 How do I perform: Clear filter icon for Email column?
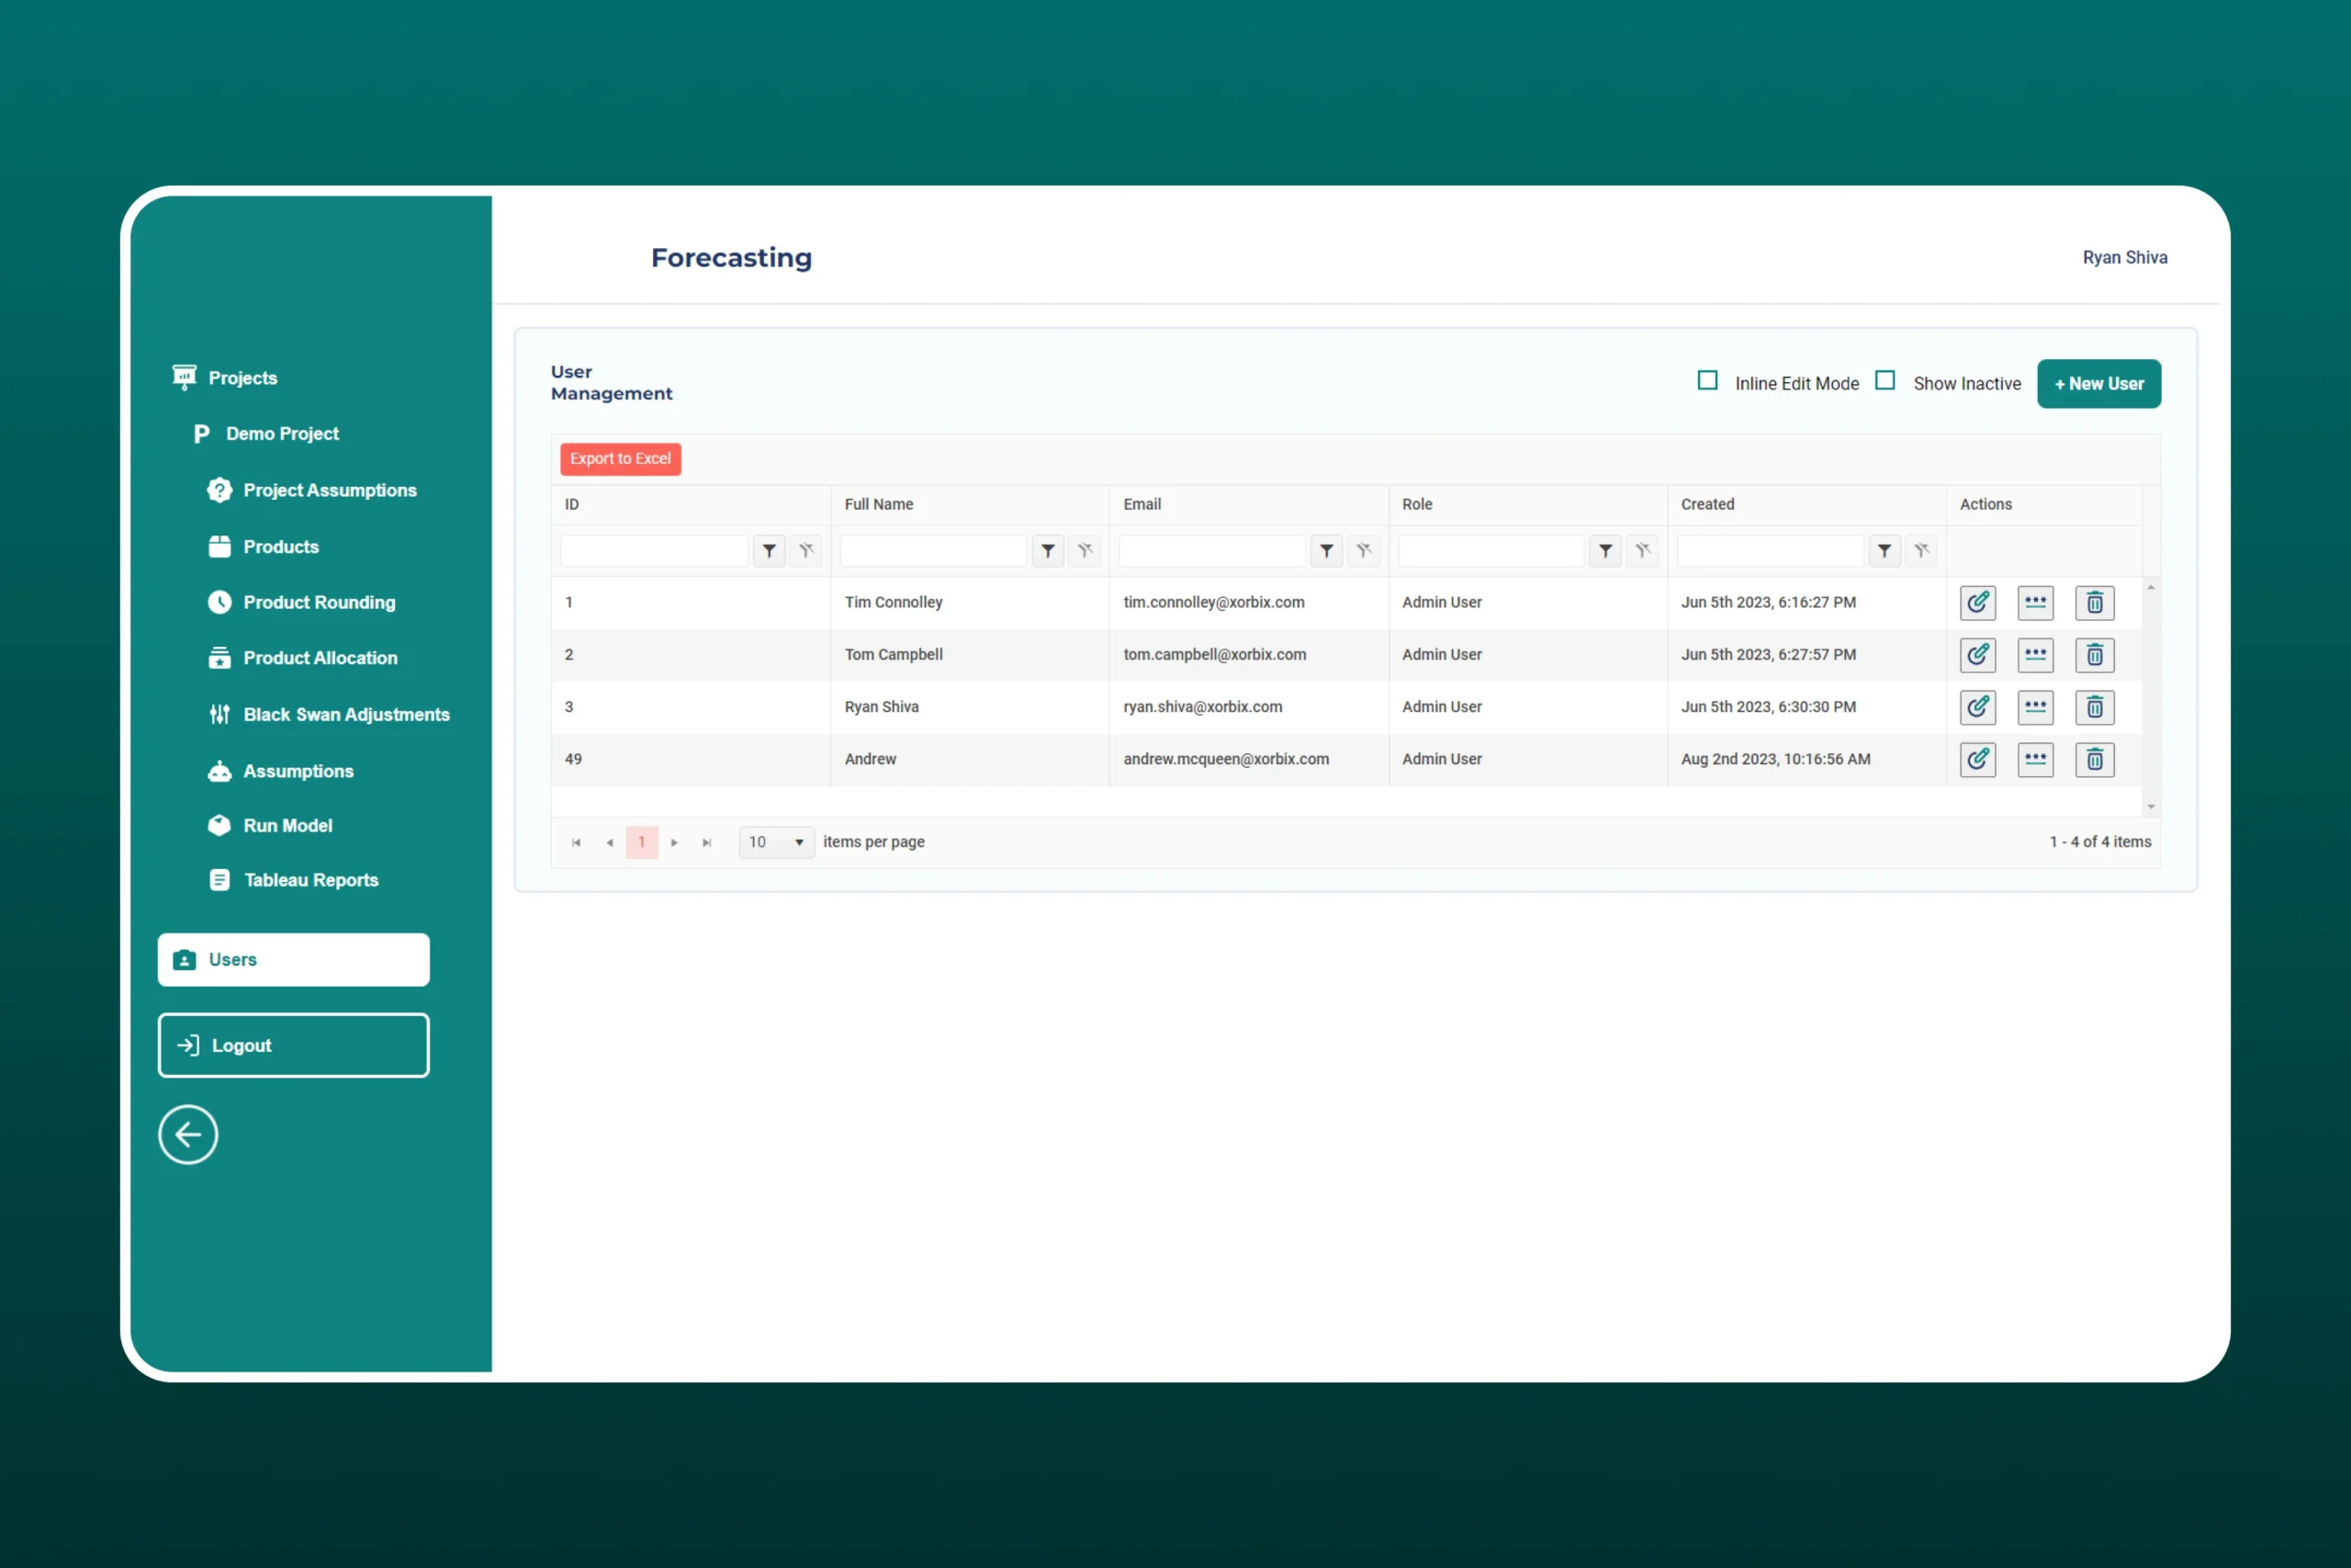click(1364, 551)
